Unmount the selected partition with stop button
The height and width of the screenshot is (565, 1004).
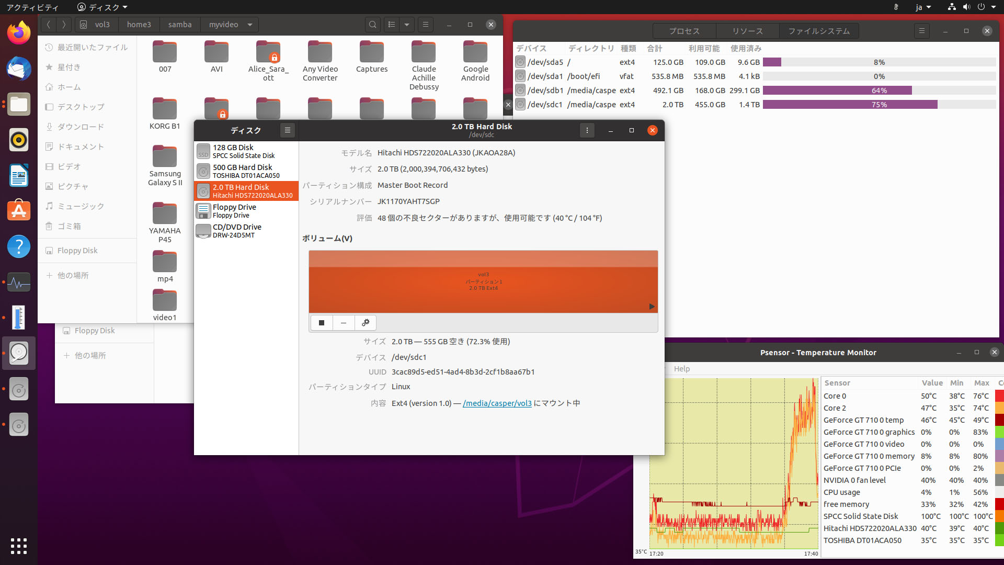(x=322, y=323)
